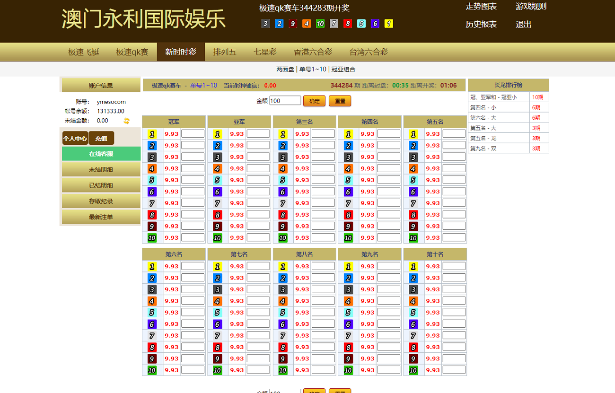Click the 金额 amount input field
Image resolution: width=615 pixels, height=393 pixels.
tap(285, 101)
